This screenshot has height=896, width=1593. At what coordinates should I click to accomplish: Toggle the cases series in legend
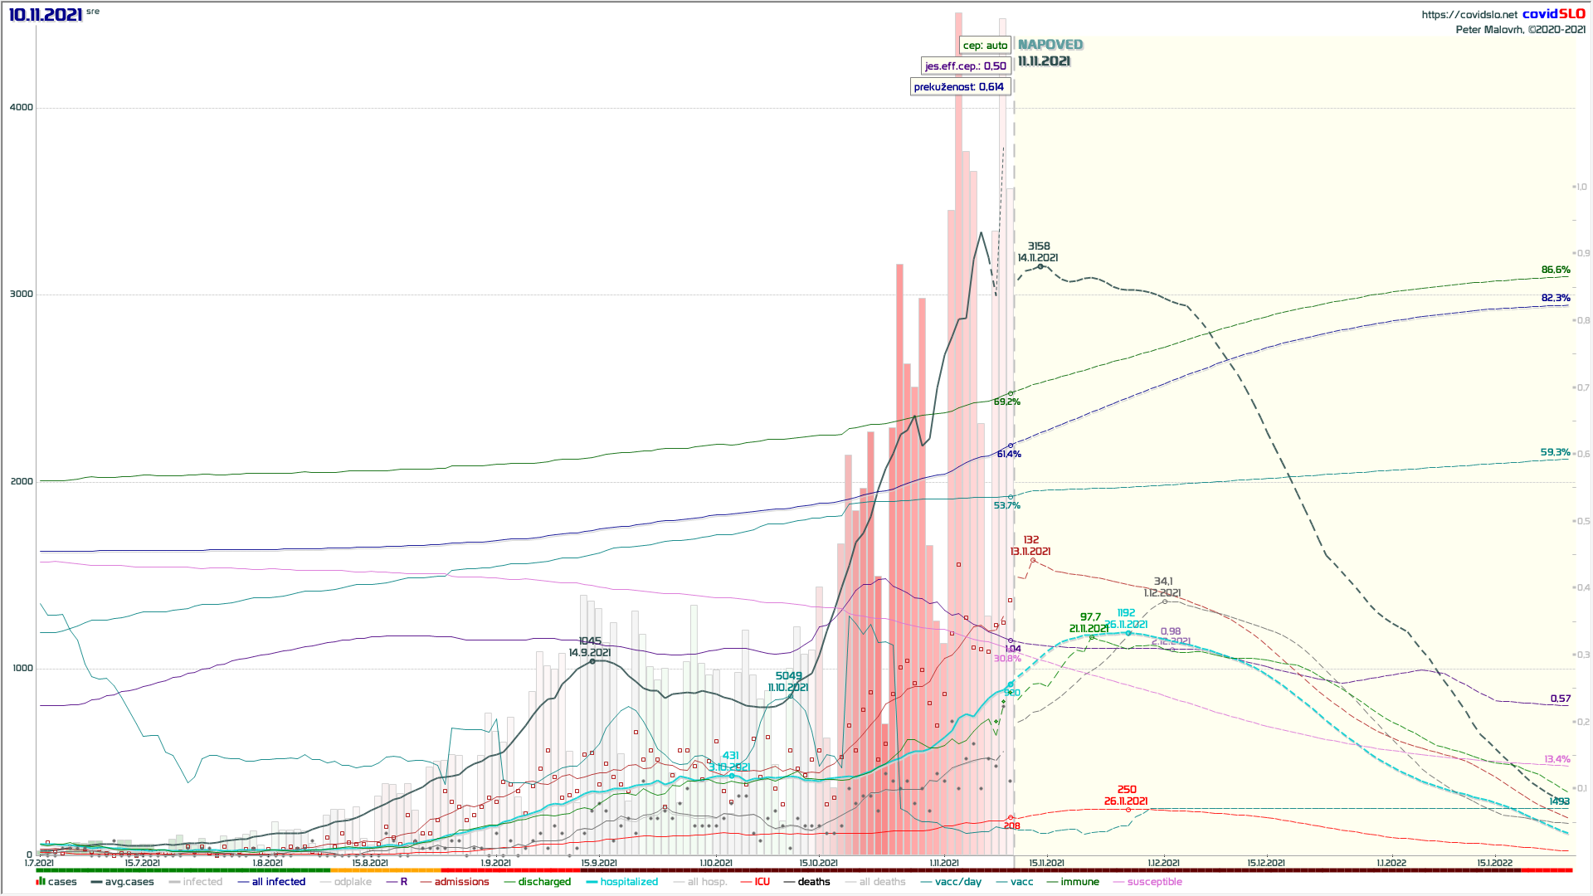point(61,882)
